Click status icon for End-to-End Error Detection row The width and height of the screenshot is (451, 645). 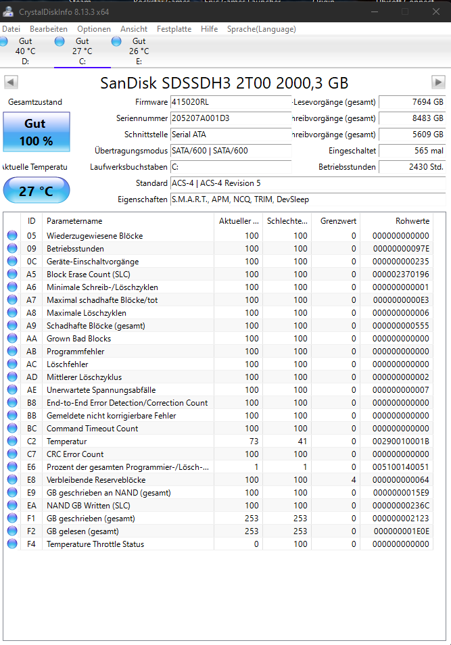(x=12, y=402)
